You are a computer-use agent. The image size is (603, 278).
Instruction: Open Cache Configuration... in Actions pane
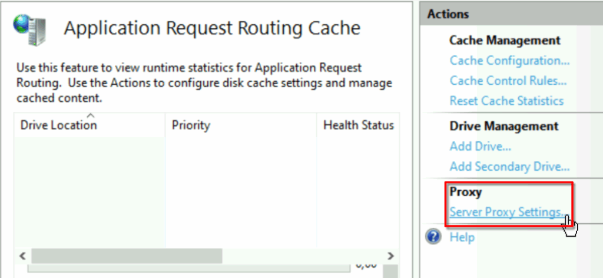[509, 61]
